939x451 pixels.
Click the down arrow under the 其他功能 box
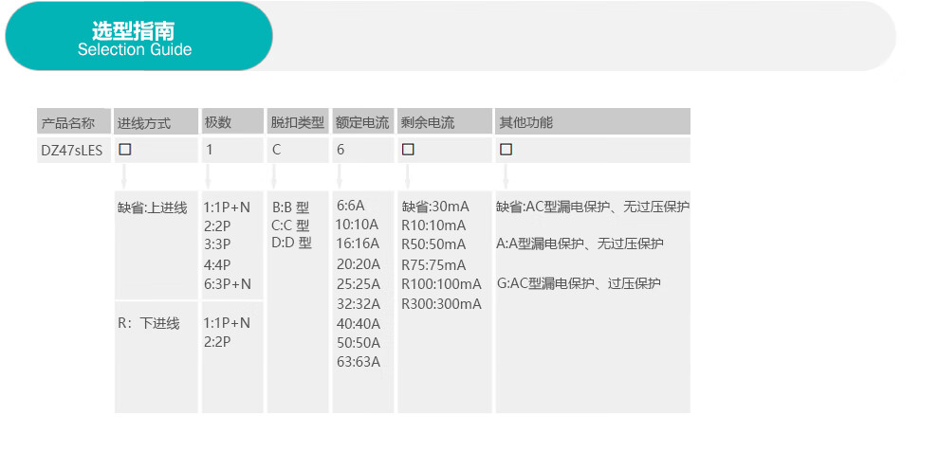click(506, 175)
